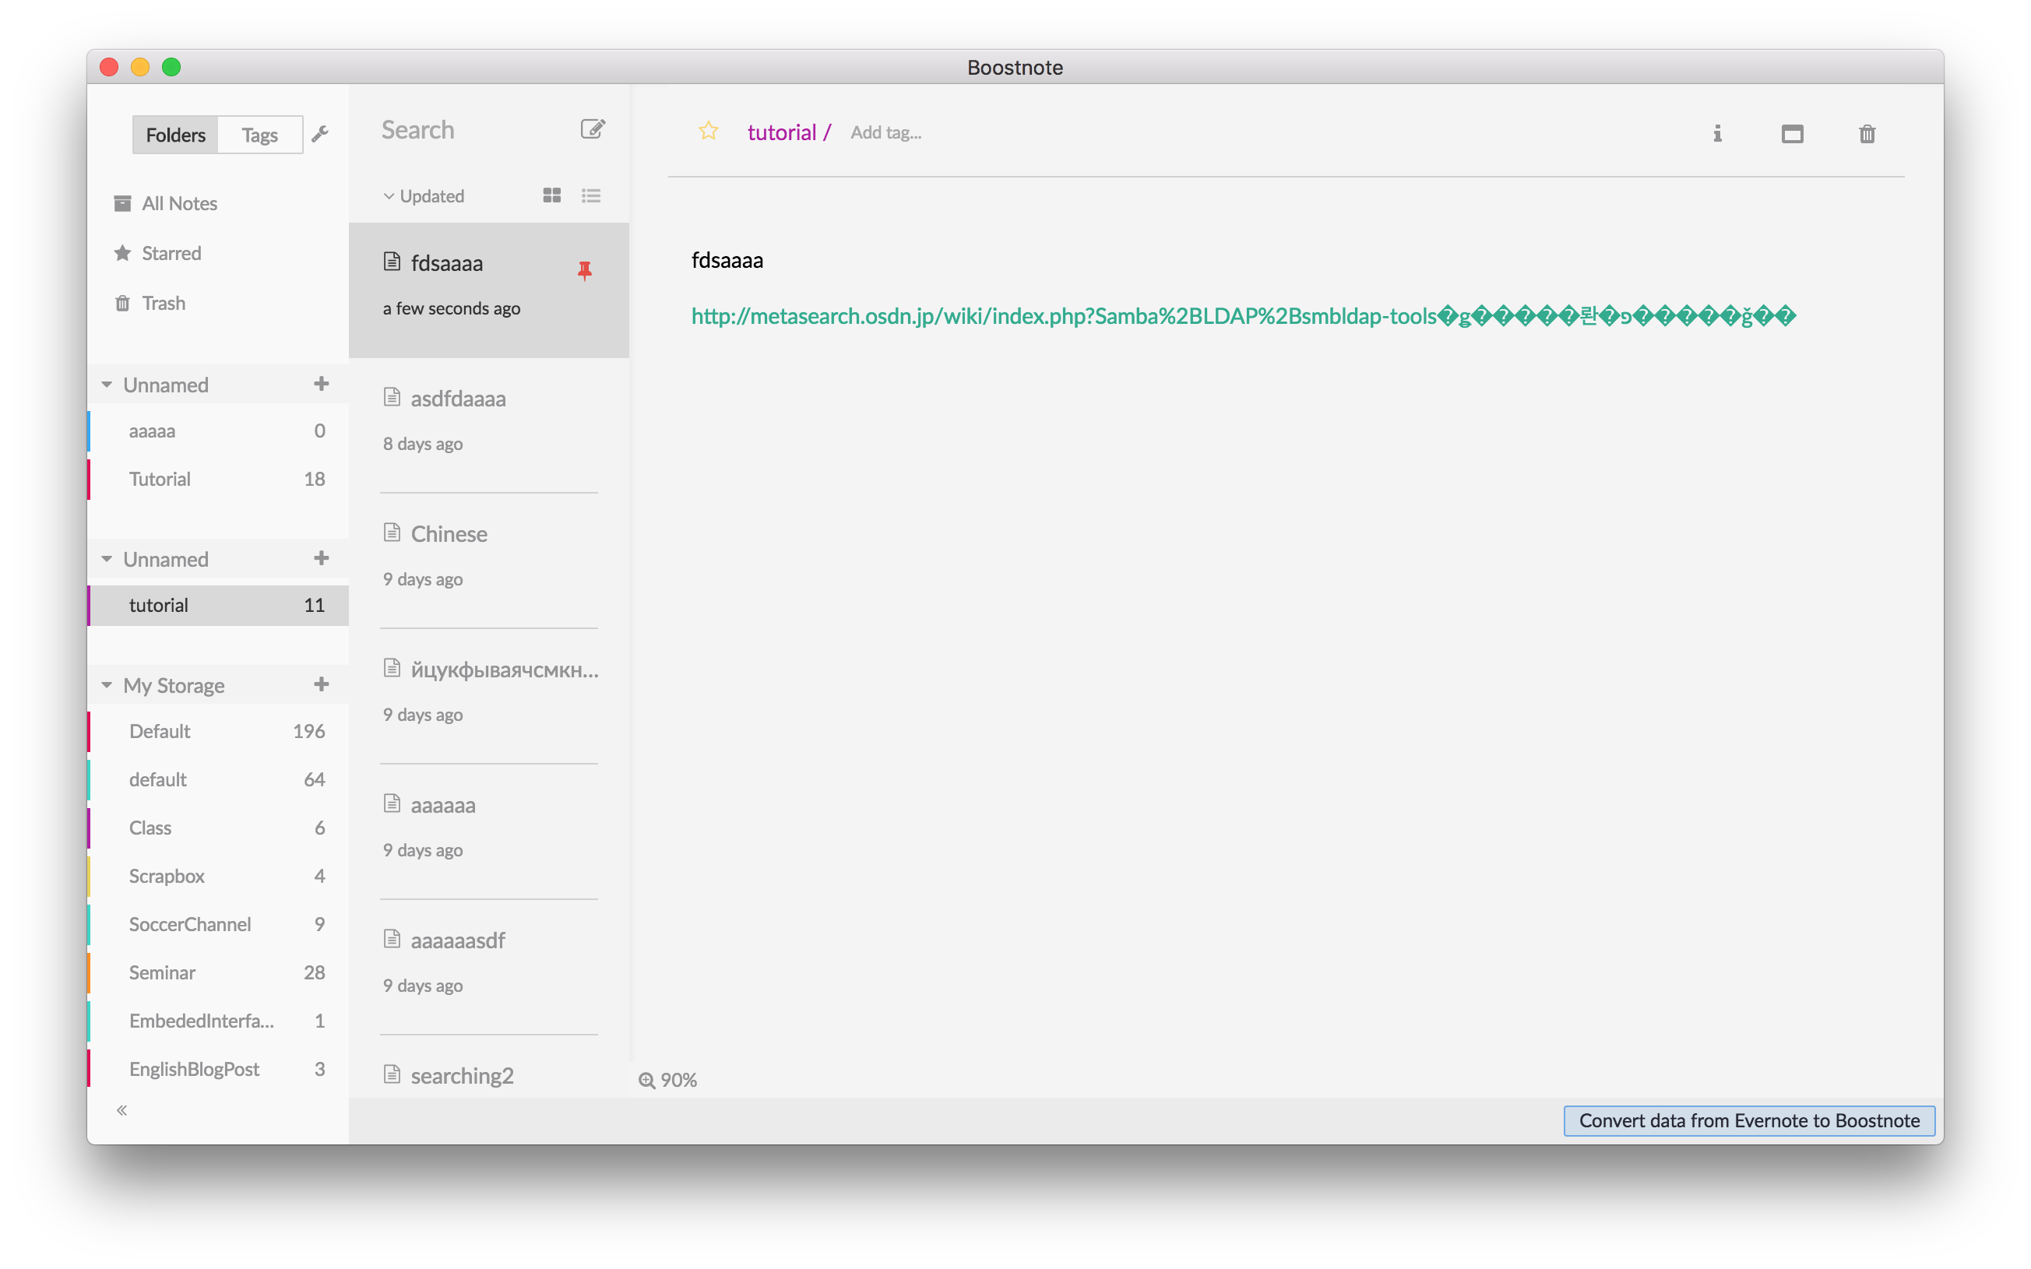Click the 90% zoom indicator

[668, 1080]
